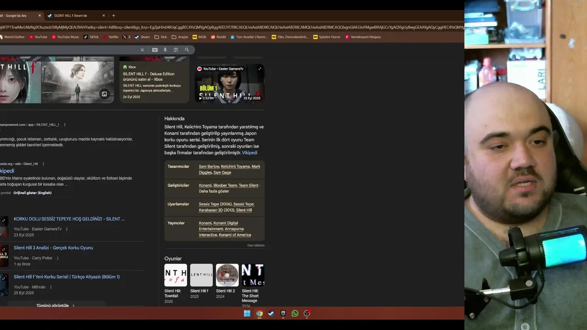Screen dimensions: 587x330
Task: Start voice search with microphone icon
Action: click(x=165, y=49)
